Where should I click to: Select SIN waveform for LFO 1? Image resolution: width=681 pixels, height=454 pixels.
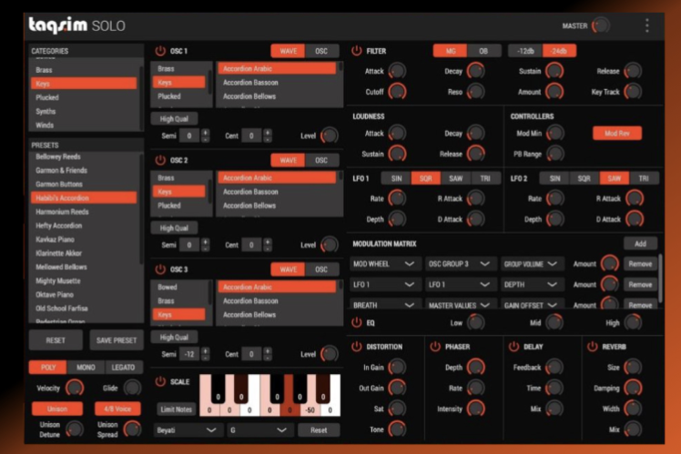396,178
